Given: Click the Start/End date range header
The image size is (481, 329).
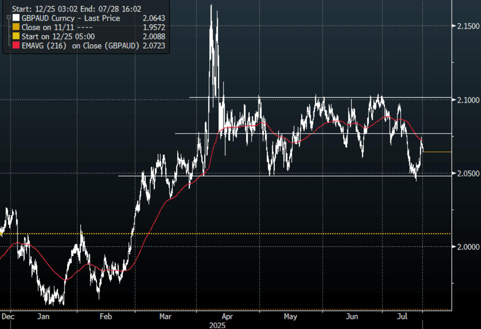Looking at the screenshot, I should pos(77,9).
